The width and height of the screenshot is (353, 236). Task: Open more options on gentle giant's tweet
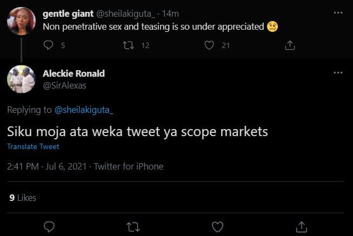click(x=338, y=12)
